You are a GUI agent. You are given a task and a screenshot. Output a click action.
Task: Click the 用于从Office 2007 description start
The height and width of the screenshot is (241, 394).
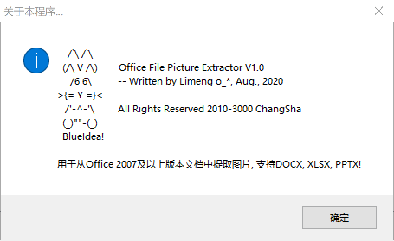97,165
